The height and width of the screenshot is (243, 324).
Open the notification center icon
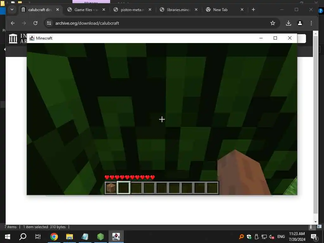click(314, 237)
